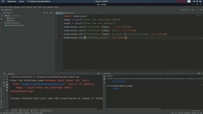
Task: Click the expand-all icon in the Project panel header
Action: pos(48,13)
